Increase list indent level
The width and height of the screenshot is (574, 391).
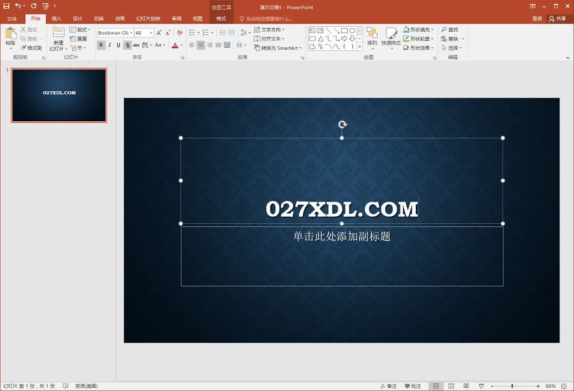tap(232, 33)
